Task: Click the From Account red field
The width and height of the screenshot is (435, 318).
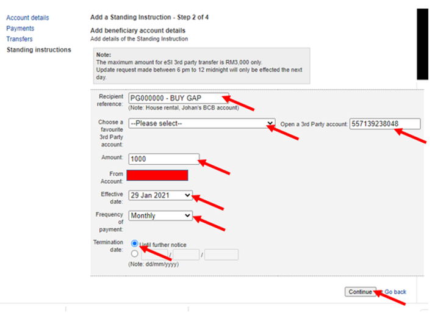Action: pos(157,175)
